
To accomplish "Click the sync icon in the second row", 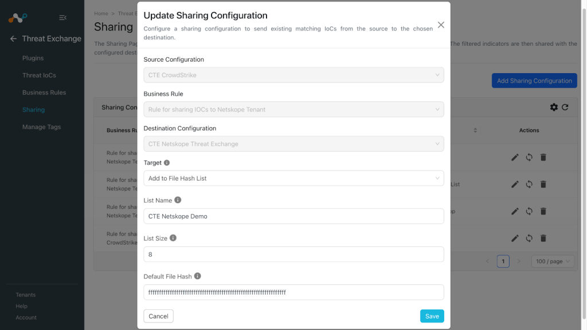I will tap(529, 184).
